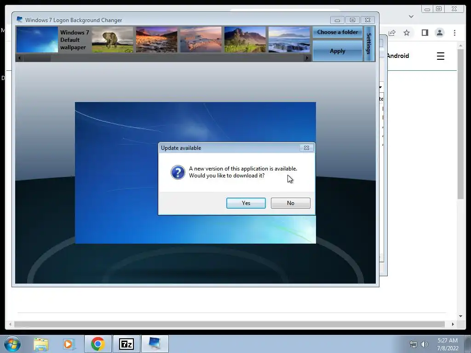Toggle Chrome side panel icon
The image size is (471, 353).
pyautogui.click(x=425, y=33)
